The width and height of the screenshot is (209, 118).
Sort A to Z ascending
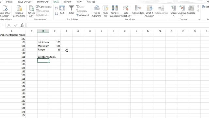(56, 8)
